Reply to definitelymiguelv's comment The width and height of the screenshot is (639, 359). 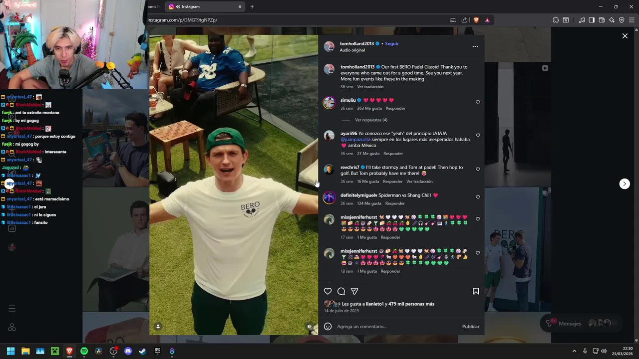pyautogui.click(x=395, y=203)
